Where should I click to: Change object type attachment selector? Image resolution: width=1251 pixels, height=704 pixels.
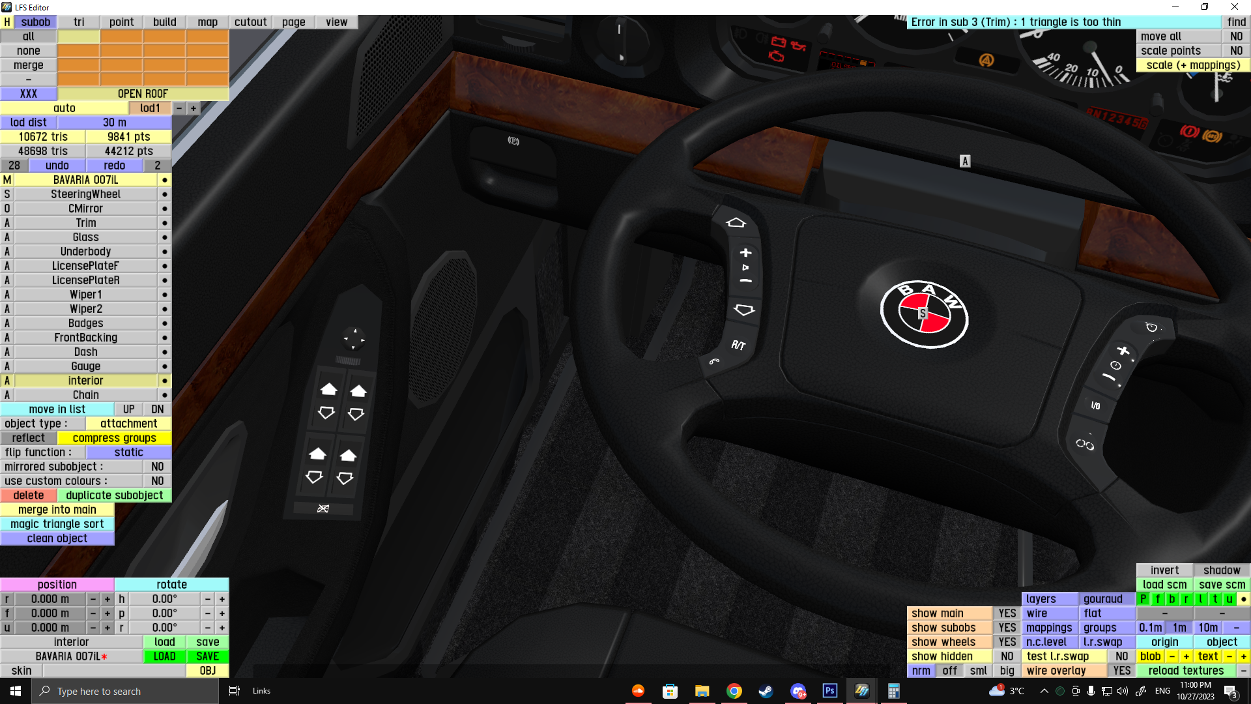point(128,424)
